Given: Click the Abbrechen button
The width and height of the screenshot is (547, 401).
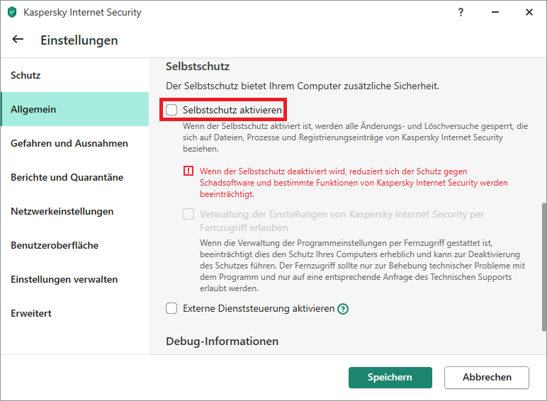Looking at the screenshot, I should click(x=487, y=378).
